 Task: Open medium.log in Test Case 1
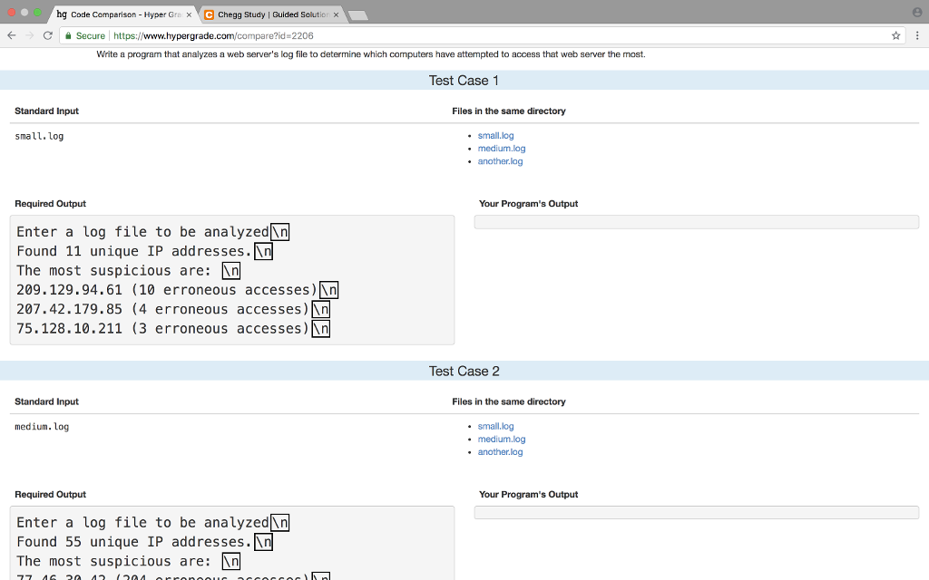point(500,148)
